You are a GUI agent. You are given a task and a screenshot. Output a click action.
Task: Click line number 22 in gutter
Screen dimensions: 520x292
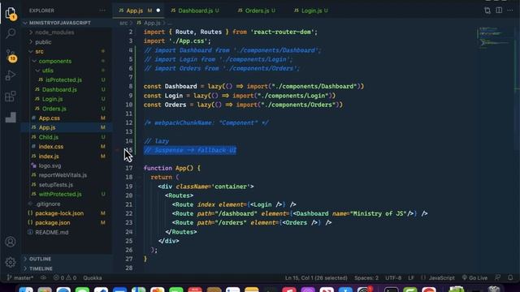[129, 213]
